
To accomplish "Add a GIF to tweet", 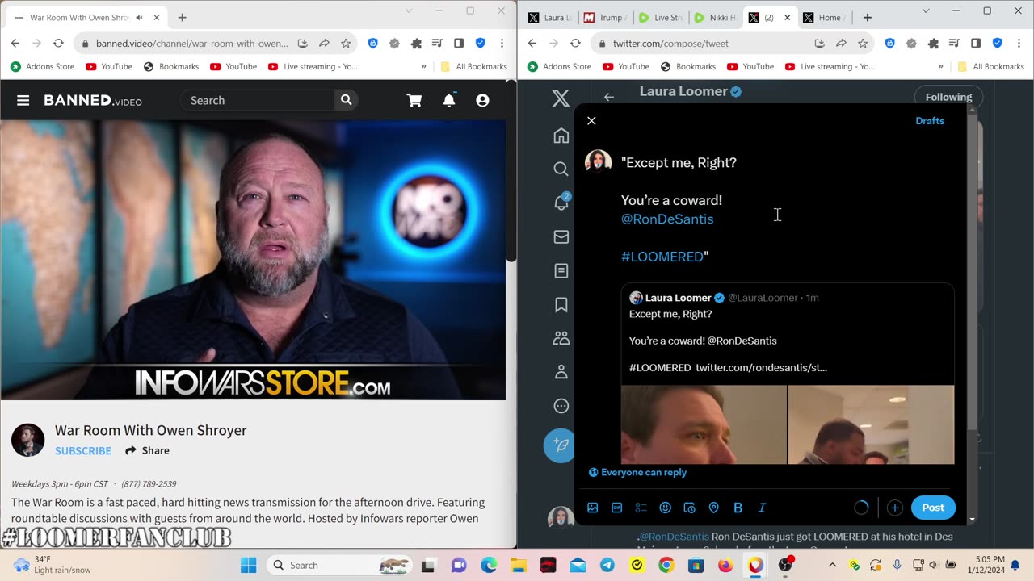I will point(617,508).
